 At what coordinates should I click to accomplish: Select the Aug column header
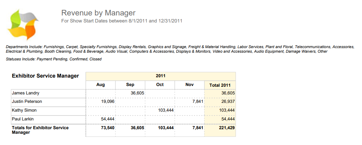tap(100, 85)
